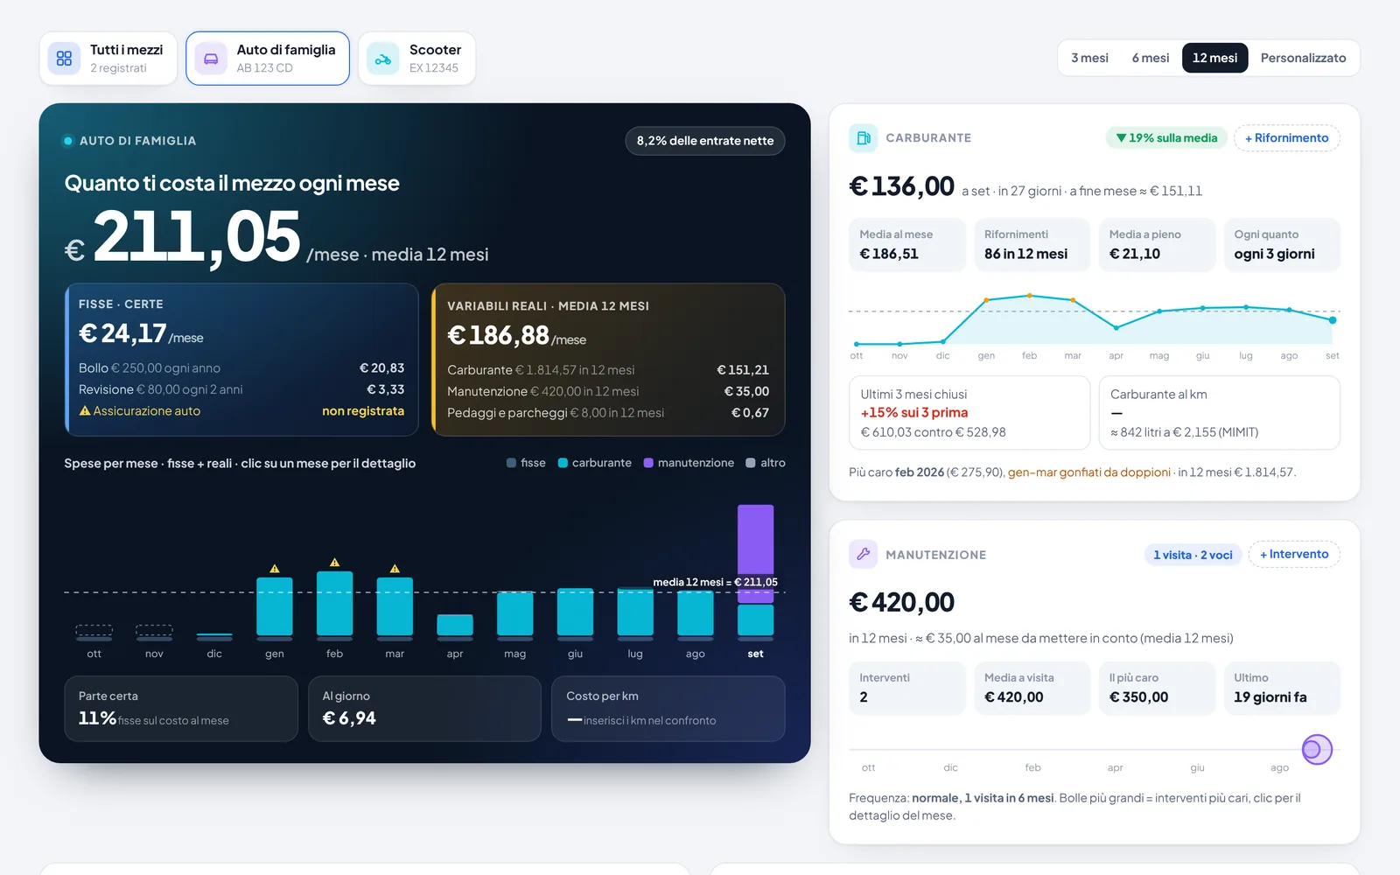
Task: Click the 8,2% delle entrate nette pill
Action: pyautogui.click(x=705, y=141)
